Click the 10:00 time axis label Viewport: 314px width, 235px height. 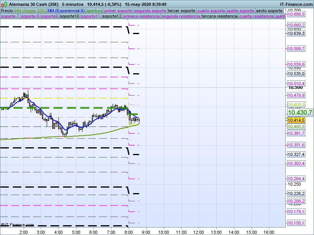(164, 231)
